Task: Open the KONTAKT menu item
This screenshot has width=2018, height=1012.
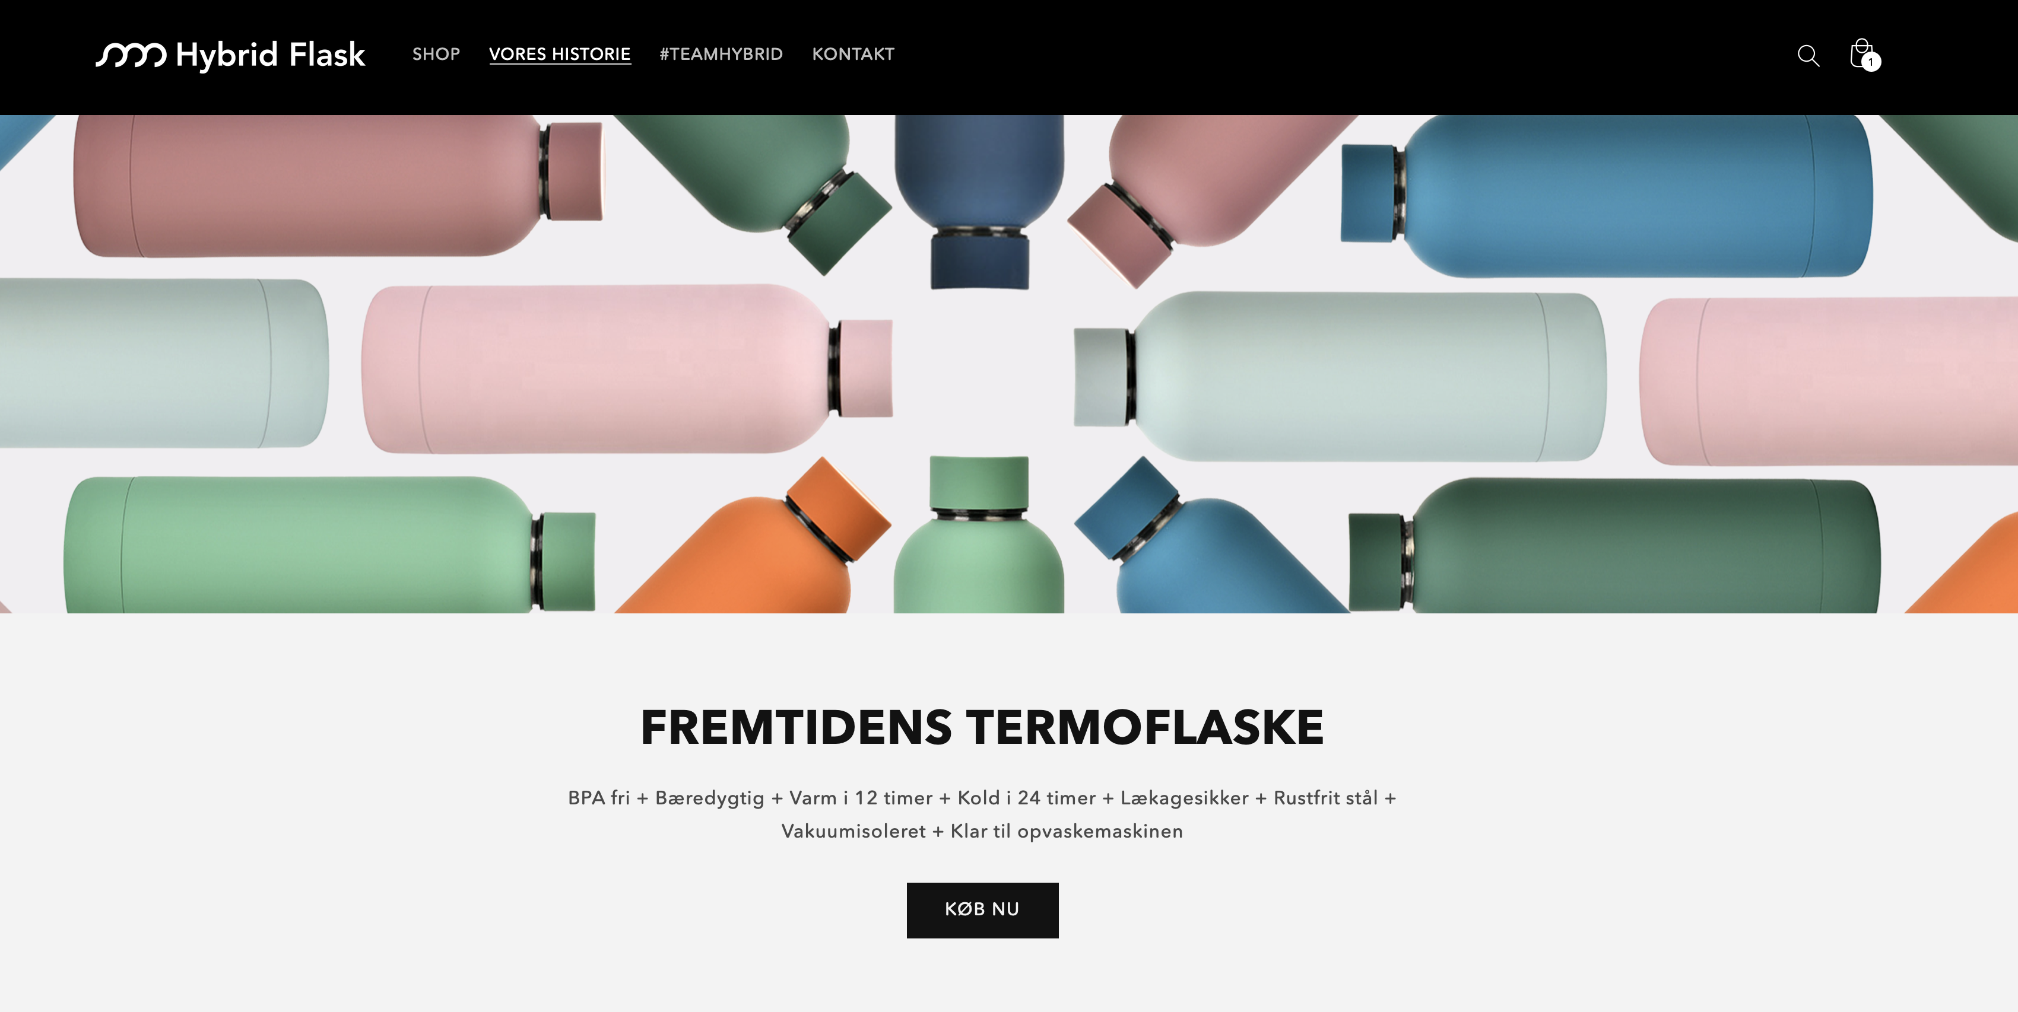Action: pos(853,54)
